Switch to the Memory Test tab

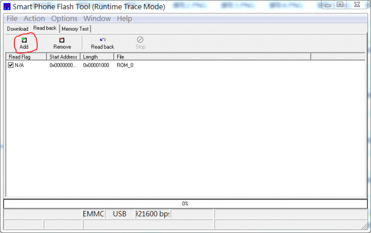pos(75,29)
